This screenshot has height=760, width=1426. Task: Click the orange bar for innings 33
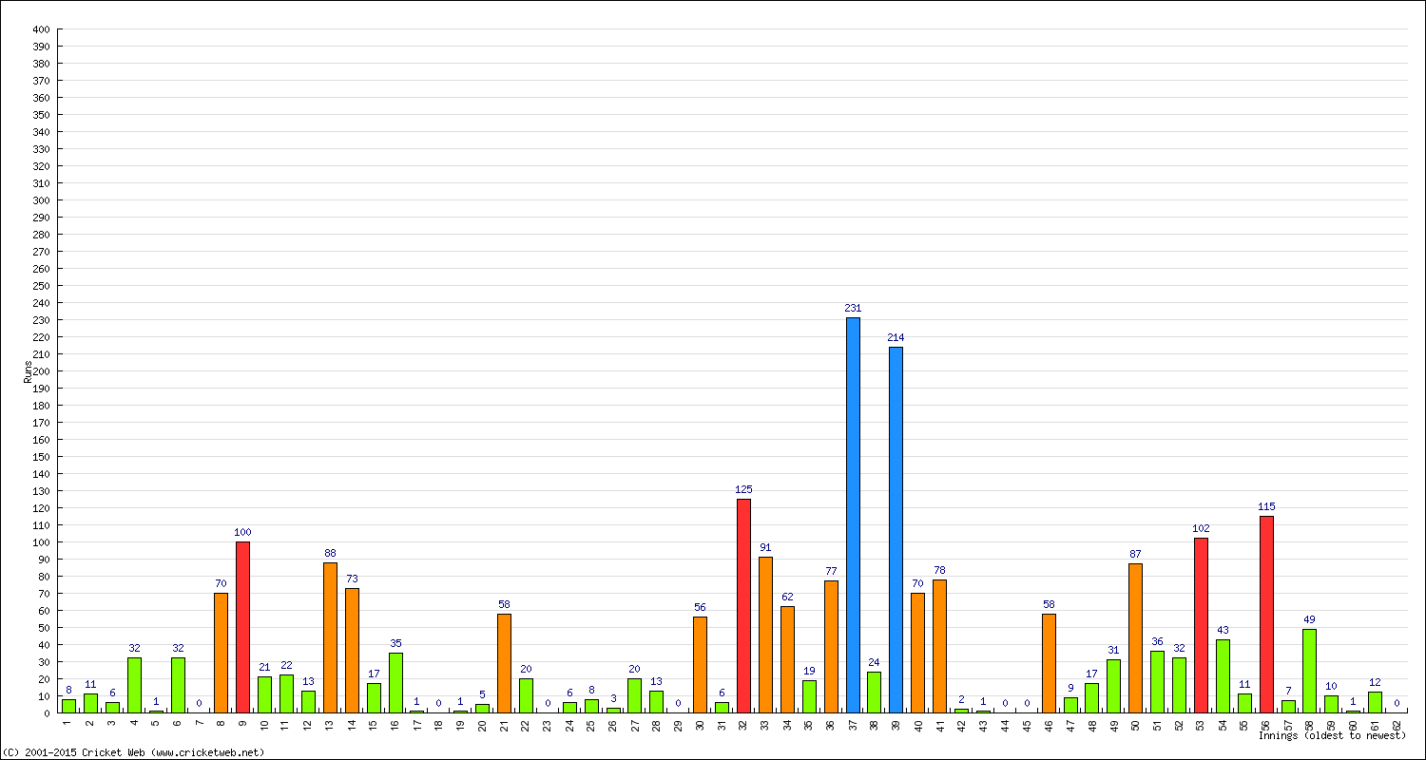[765, 635]
